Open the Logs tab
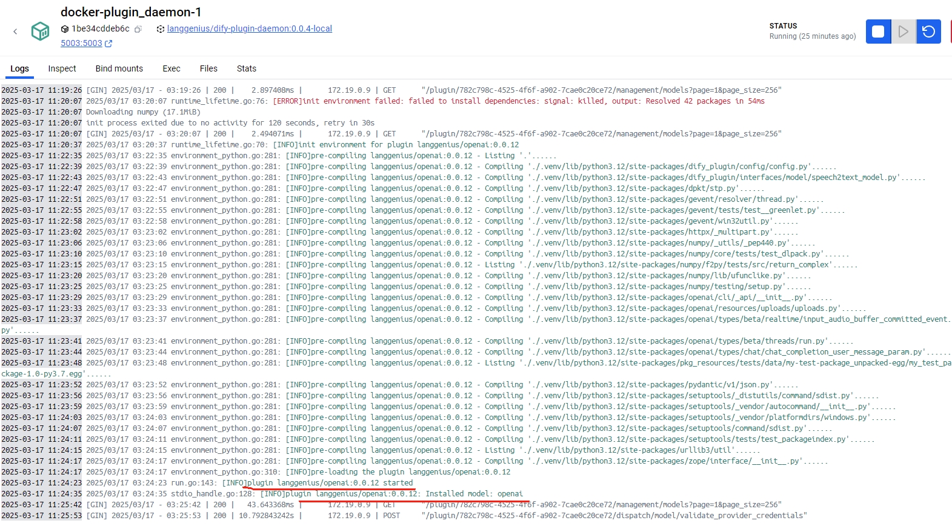 click(x=19, y=68)
